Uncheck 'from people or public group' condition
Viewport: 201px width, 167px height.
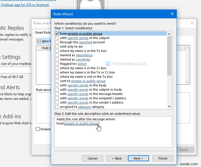tap(57, 34)
